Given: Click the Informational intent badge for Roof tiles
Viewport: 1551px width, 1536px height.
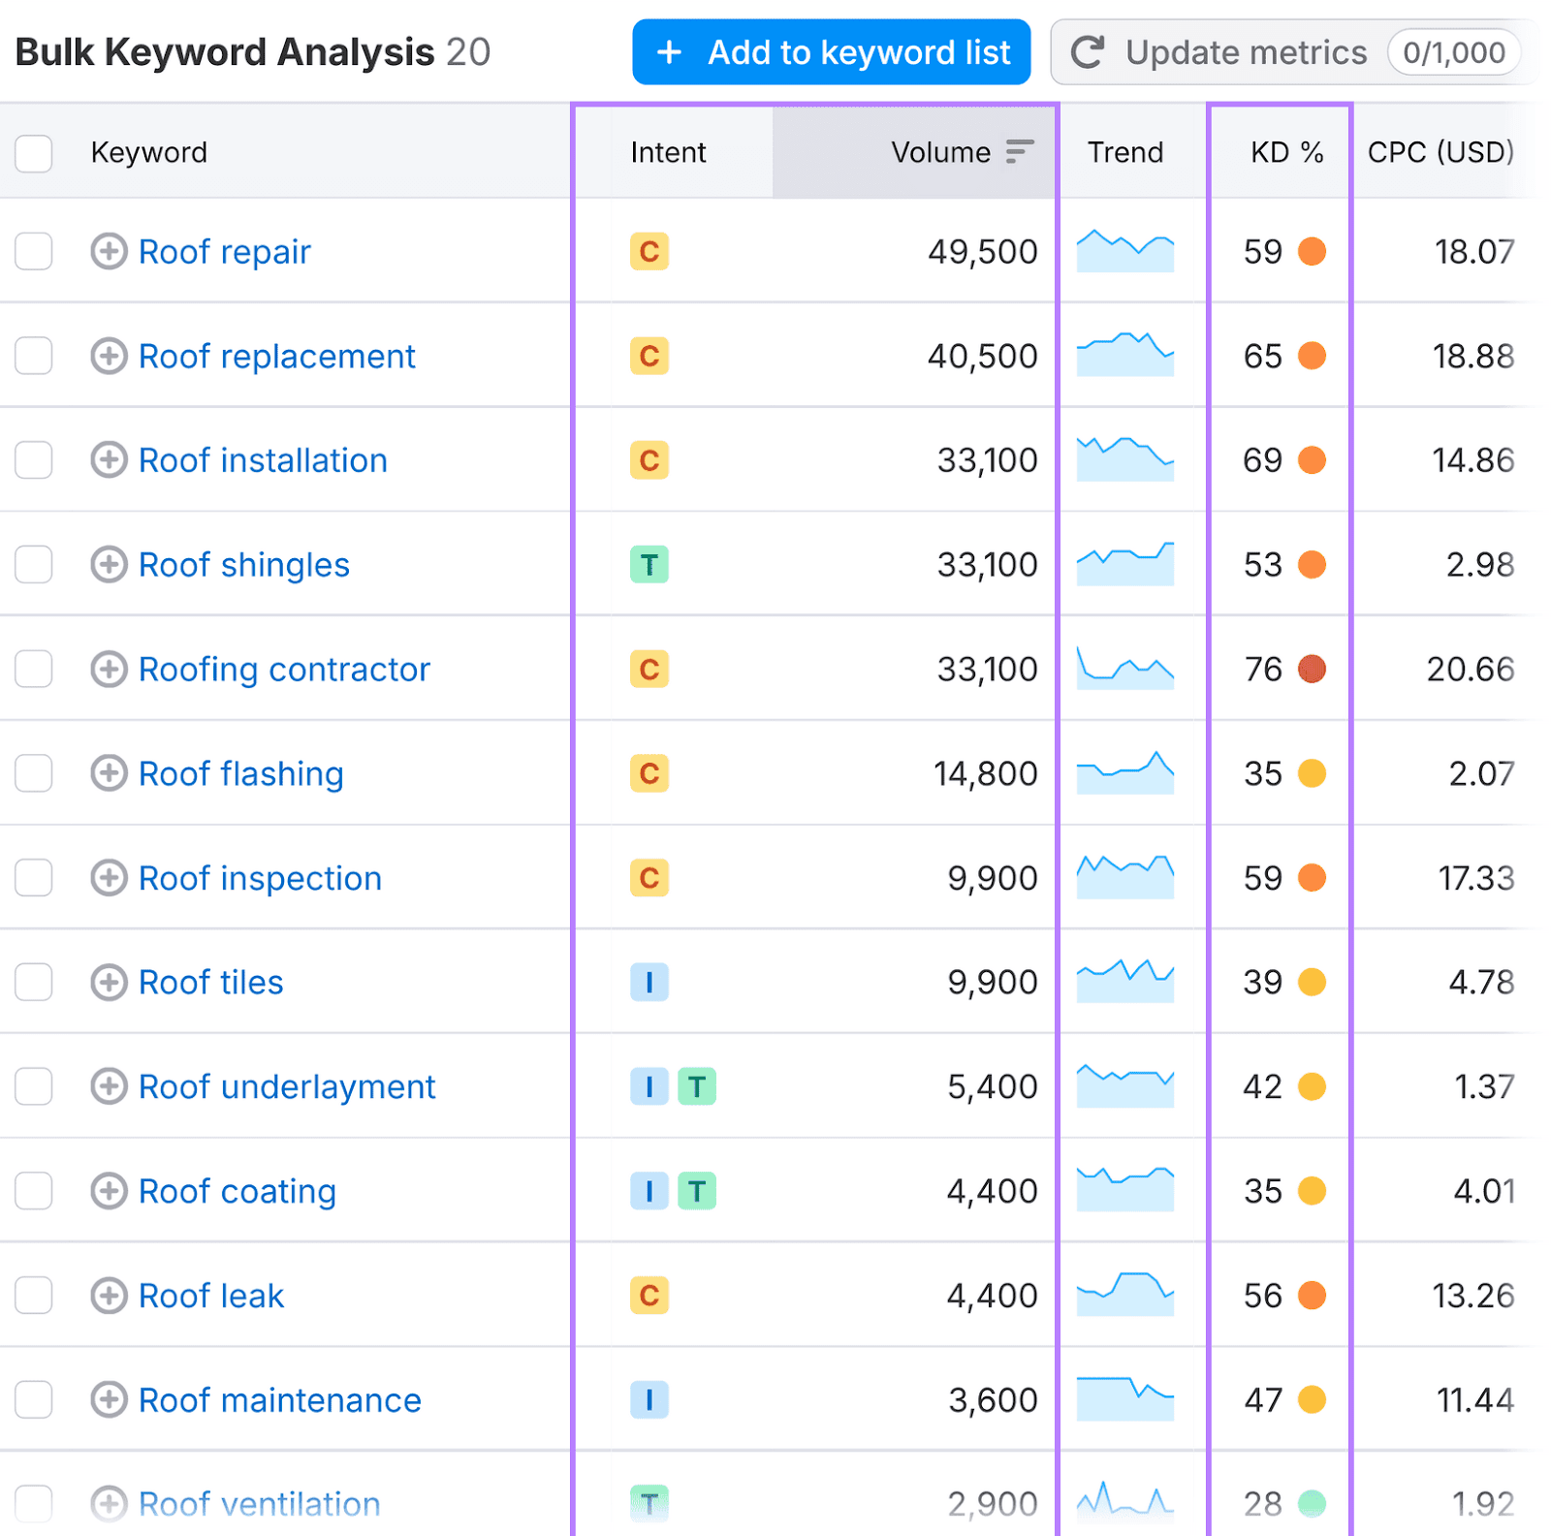Looking at the screenshot, I should (x=649, y=982).
